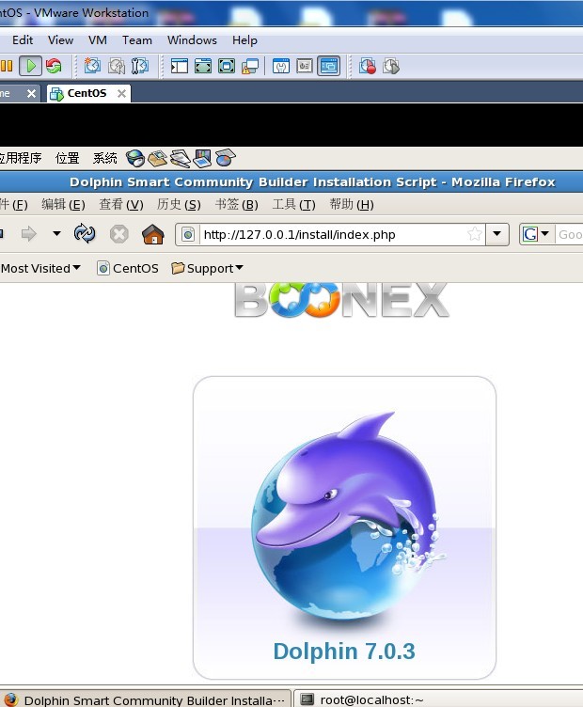Open Firefox 工具 (T) menu
583x707 pixels.
(x=293, y=205)
